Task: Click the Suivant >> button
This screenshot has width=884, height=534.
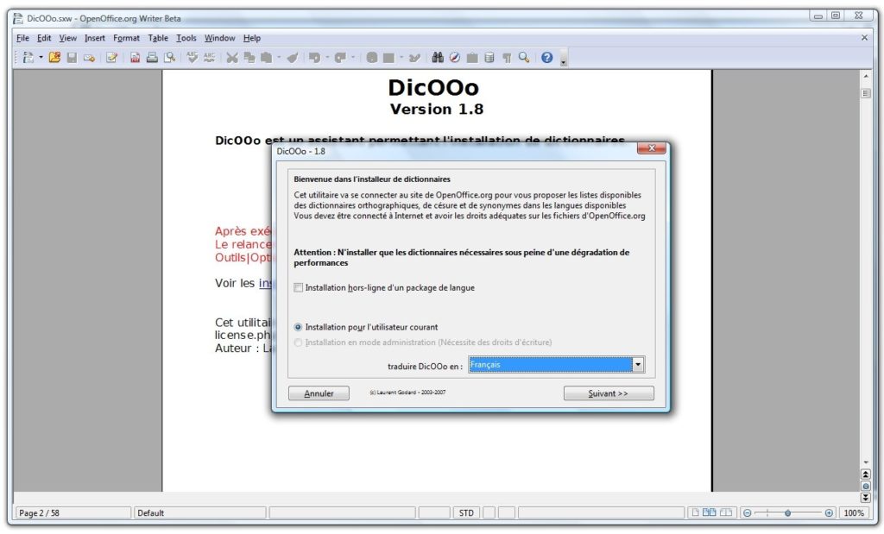Action: 609,393
